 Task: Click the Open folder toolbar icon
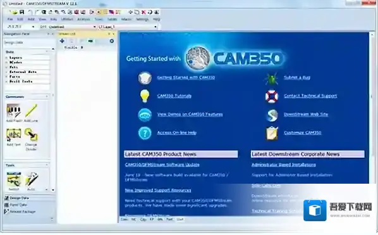coord(15,12)
